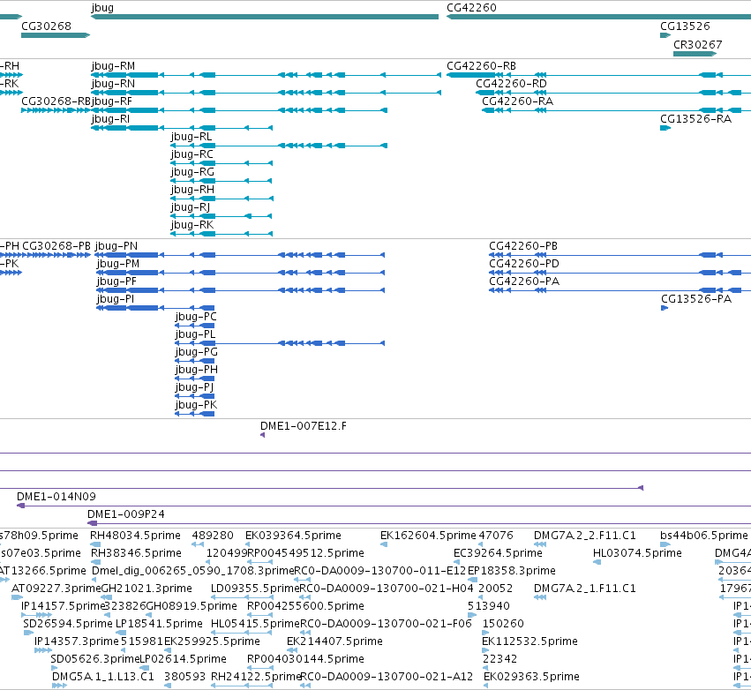The width and height of the screenshot is (751, 690).
Task: Select the DME1-014N09 BAC label
Action: pos(56,497)
